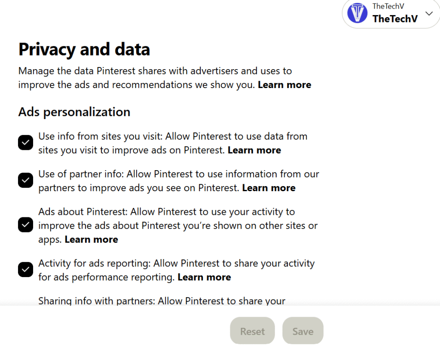The width and height of the screenshot is (440, 345).
Task: Click the 'Use info from sites you visit' description text
Action: pos(173,143)
